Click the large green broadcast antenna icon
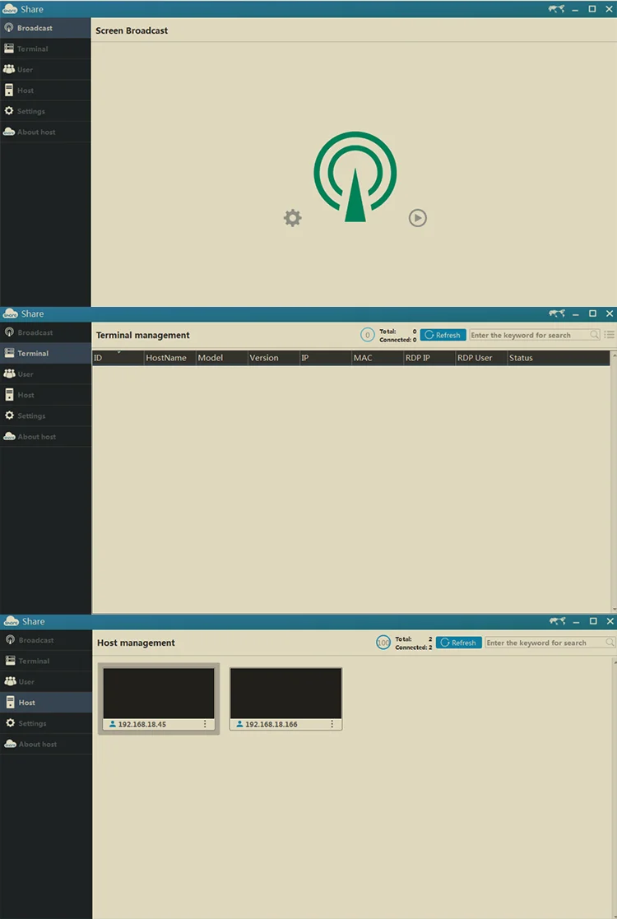The width and height of the screenshot is (617, 919). point(355,176)
